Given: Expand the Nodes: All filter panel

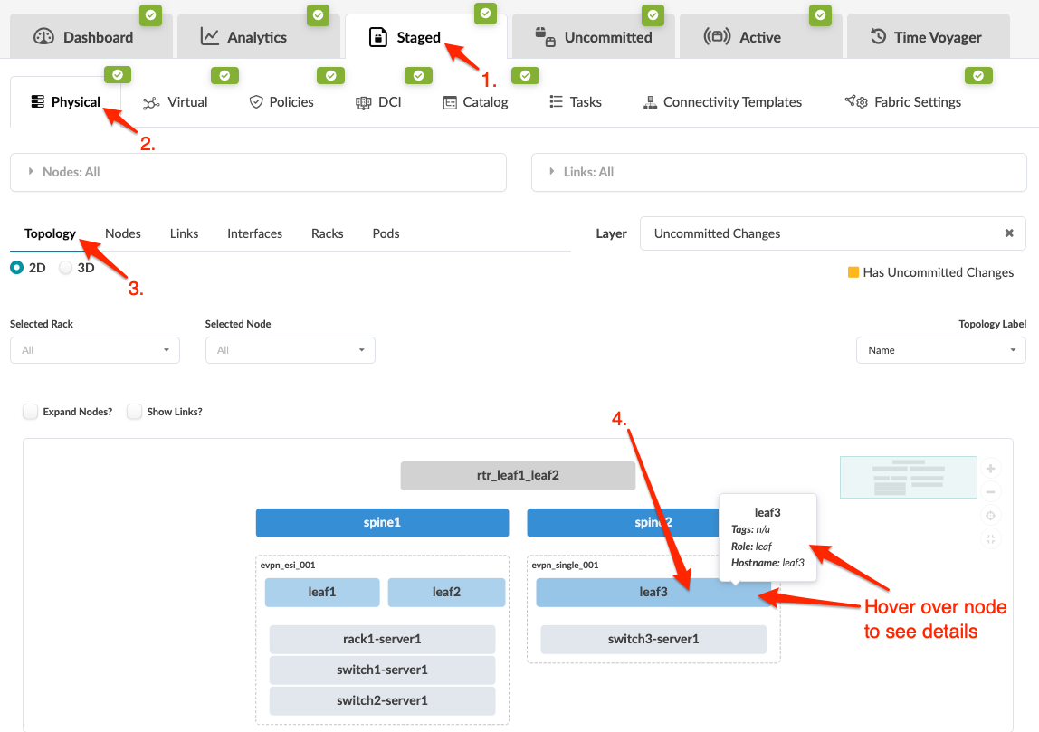Looking at the screenshot, I should click(259, 172).
